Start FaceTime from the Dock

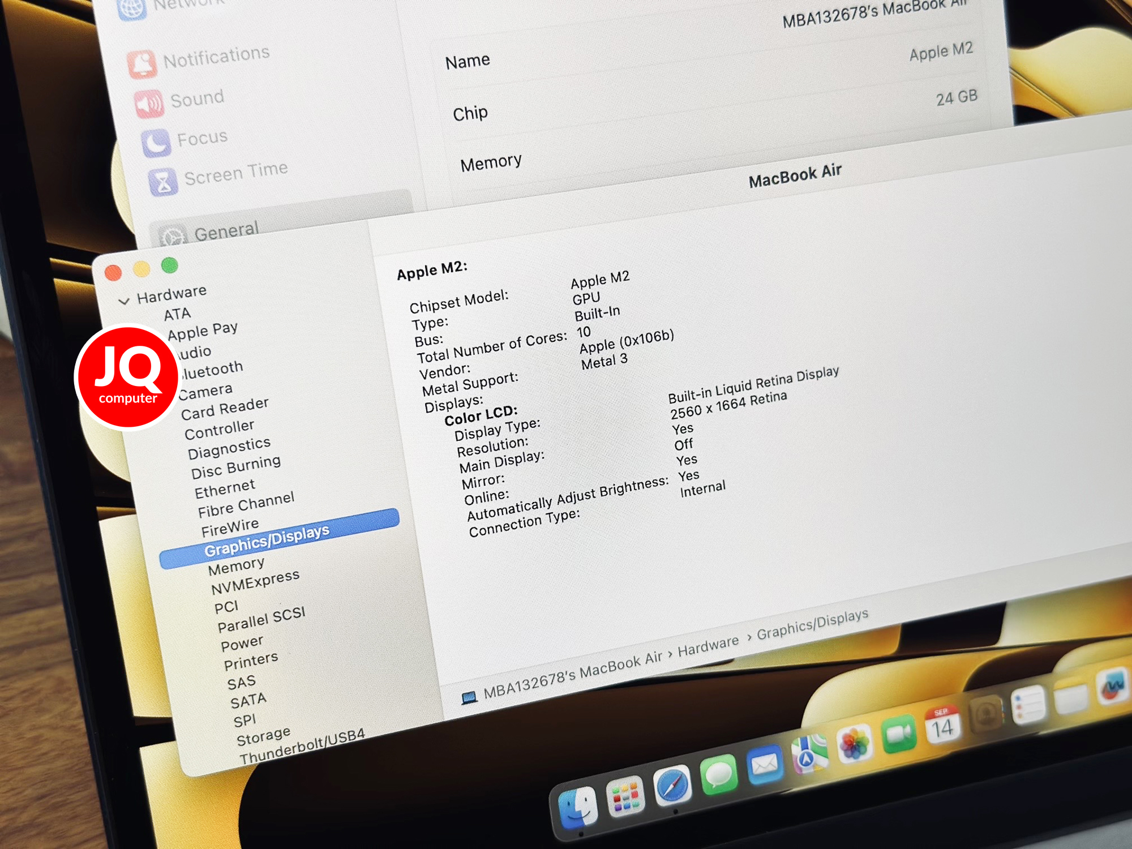click(x=899, y=734)
